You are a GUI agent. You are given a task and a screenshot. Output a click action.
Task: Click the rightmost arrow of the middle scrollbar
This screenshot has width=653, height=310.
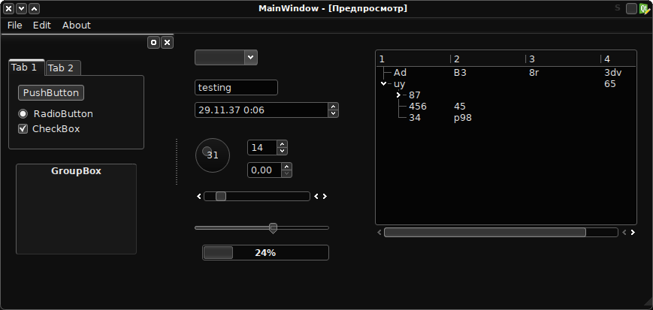point(325,197)
